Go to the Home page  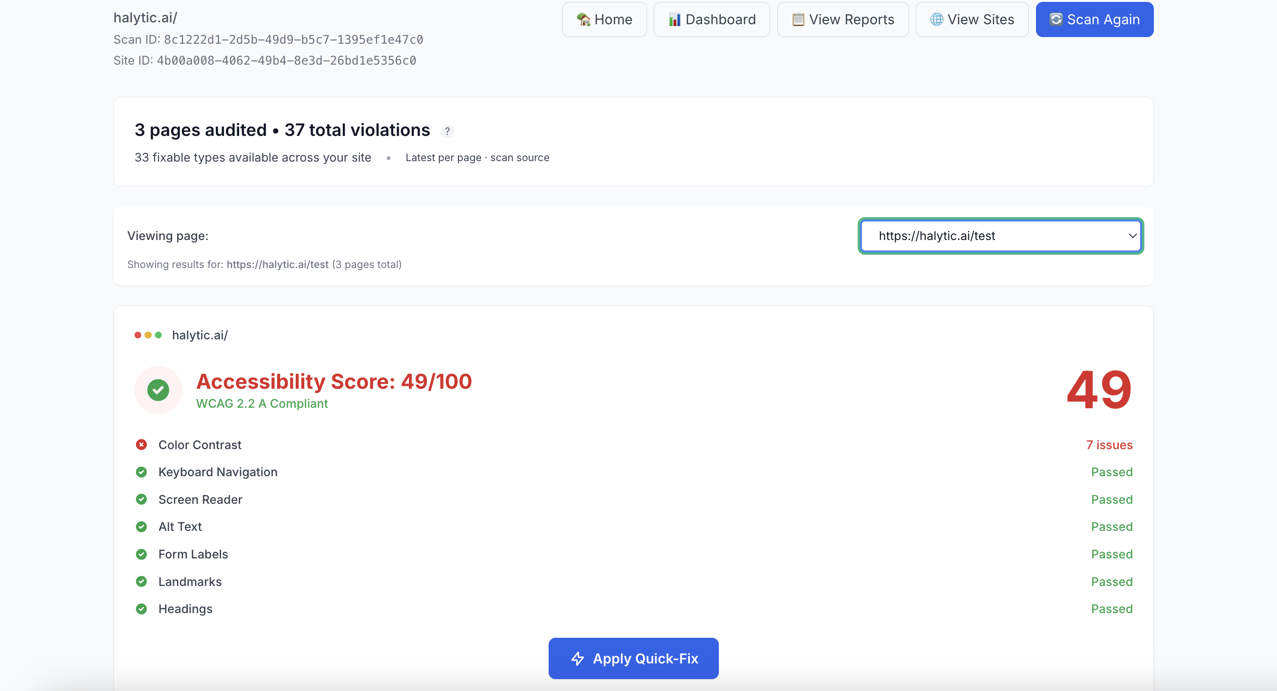click(604, 19)
